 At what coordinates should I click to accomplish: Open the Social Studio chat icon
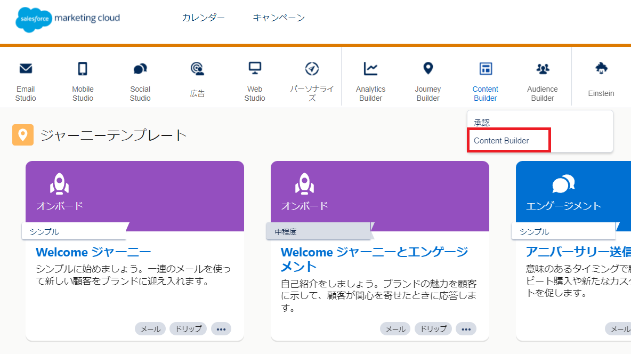pos(140,69)
